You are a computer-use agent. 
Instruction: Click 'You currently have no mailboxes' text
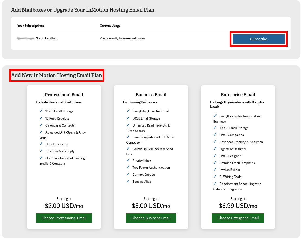(x=122, y=38)
